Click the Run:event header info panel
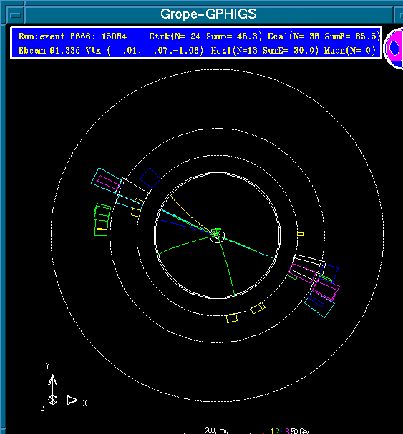Image resolution: width=403 pixels, height=434 pixels. [x=196, y=43]
